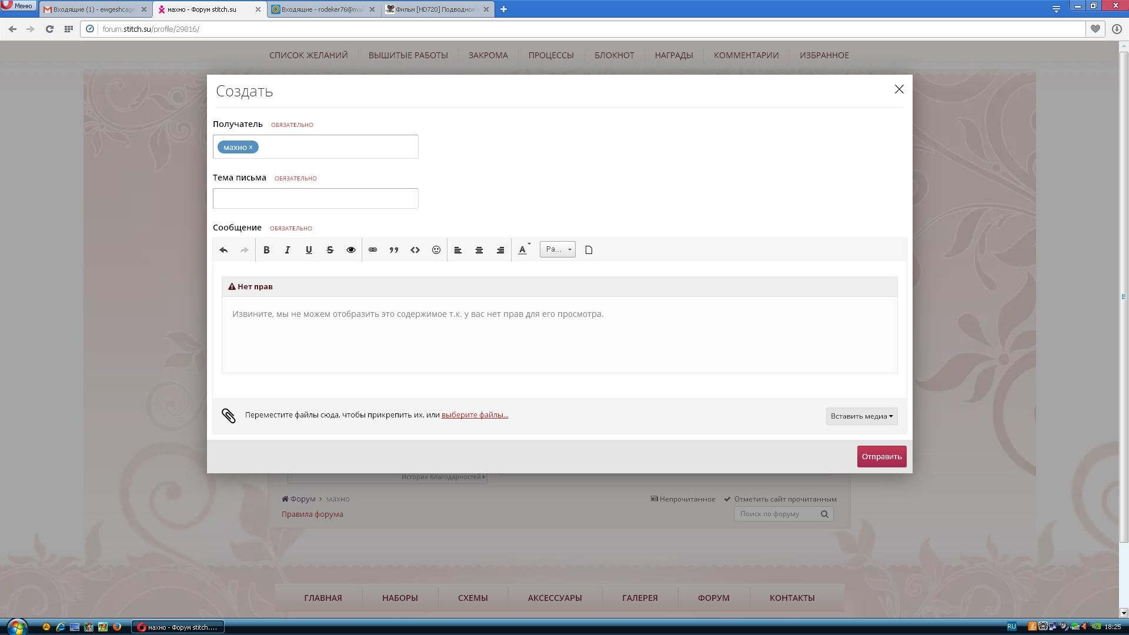Click the Тема письма subject input field

pos(316,199)
